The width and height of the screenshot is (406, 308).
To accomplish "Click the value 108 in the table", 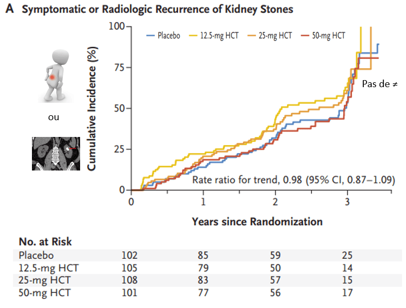I will click(130, 280).
